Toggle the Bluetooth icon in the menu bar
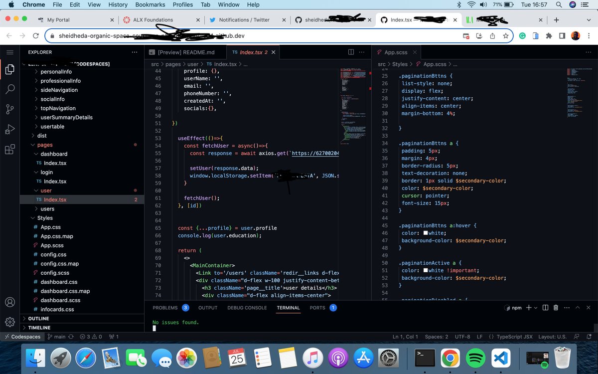Viewport: 598px width, 374px height. 458,4
